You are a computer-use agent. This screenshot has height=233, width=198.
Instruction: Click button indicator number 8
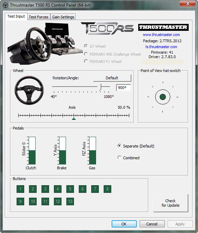tap(107, 189)
